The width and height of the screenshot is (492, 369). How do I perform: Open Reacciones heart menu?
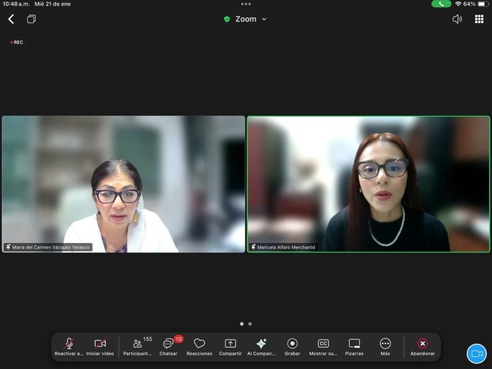199,346
